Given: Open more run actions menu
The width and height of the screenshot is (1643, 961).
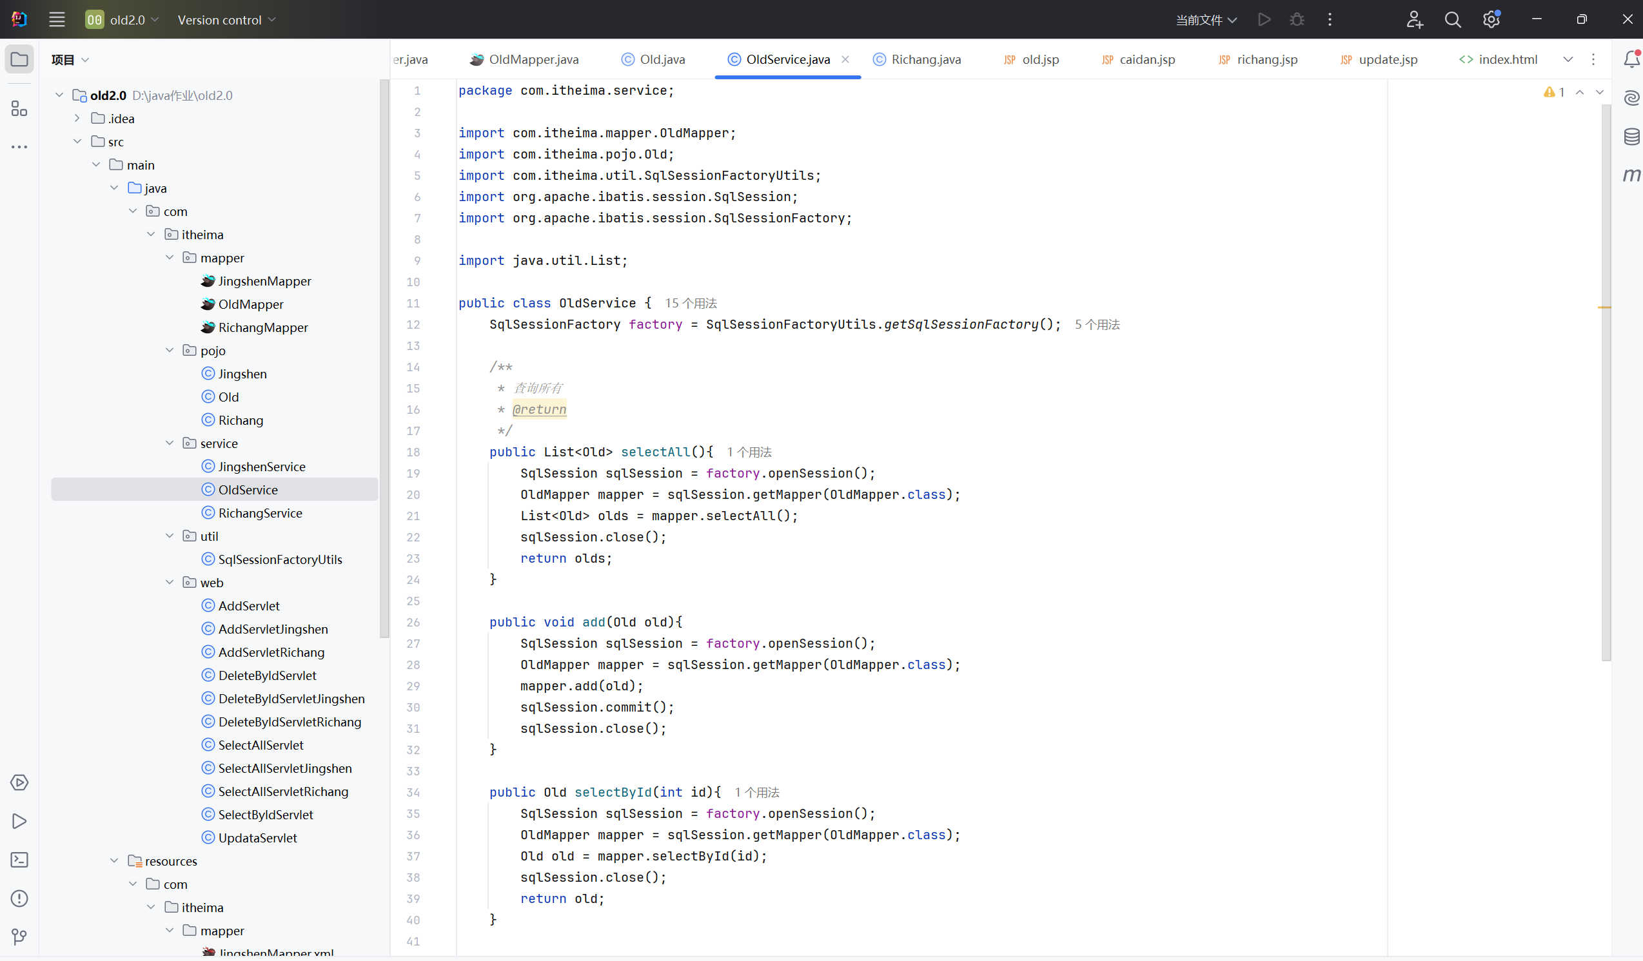Looking at the screenshot, I should [1330, 19].
